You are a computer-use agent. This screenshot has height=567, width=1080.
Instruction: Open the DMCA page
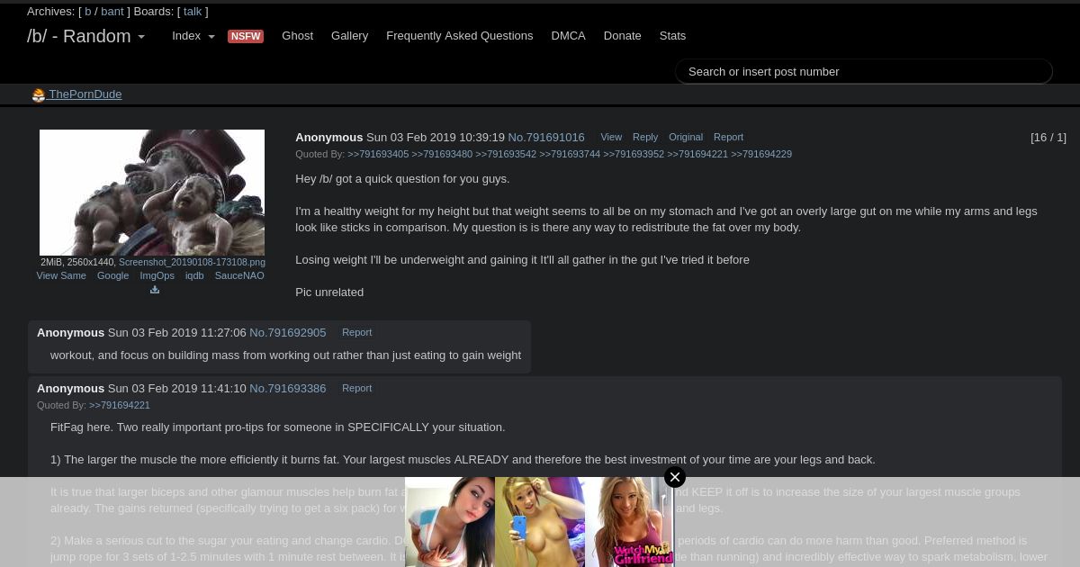click(568, 36)
